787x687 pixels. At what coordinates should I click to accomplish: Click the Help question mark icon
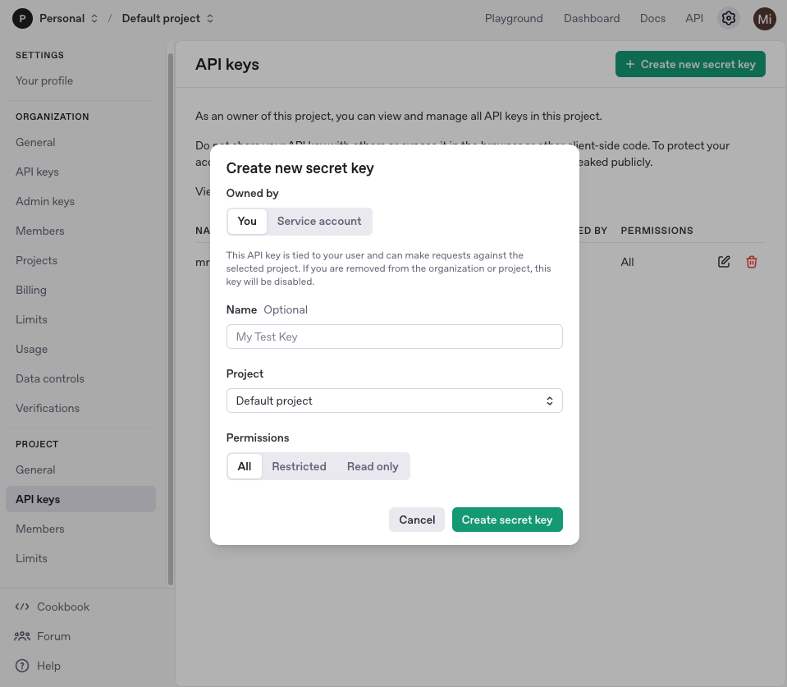22,666
